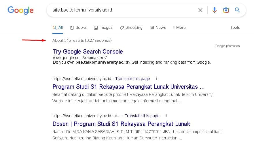Click the News tab newspaper icon
The width and height of the screenshot is (254, 144).
[x=151, y=28]
